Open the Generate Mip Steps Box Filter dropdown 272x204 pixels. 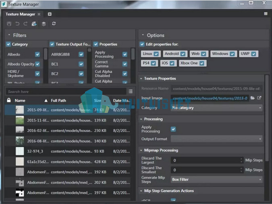coord(216,179)
